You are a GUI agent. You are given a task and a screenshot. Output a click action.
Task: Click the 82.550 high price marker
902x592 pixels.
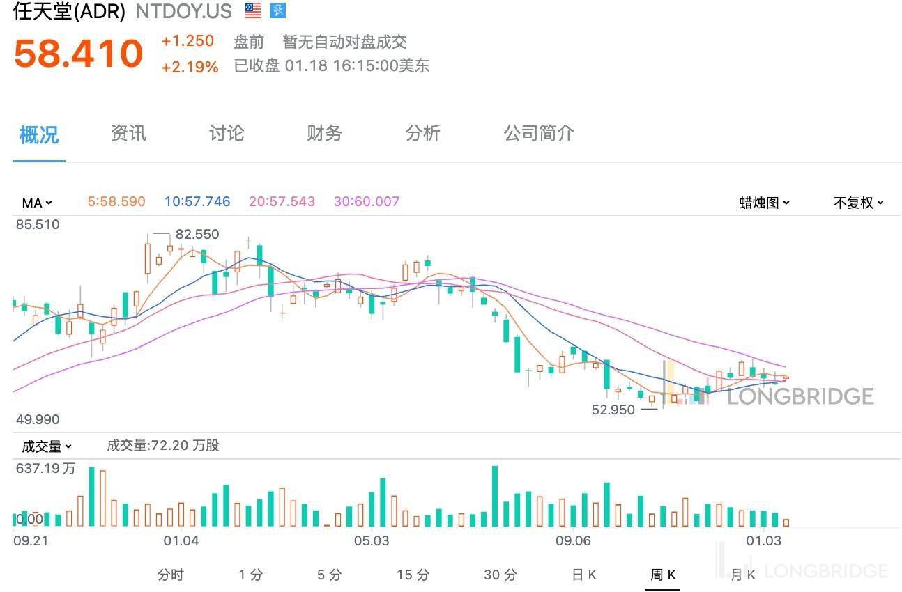click(197, 235)
